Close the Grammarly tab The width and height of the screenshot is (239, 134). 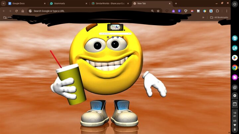(x=86, y=3)
